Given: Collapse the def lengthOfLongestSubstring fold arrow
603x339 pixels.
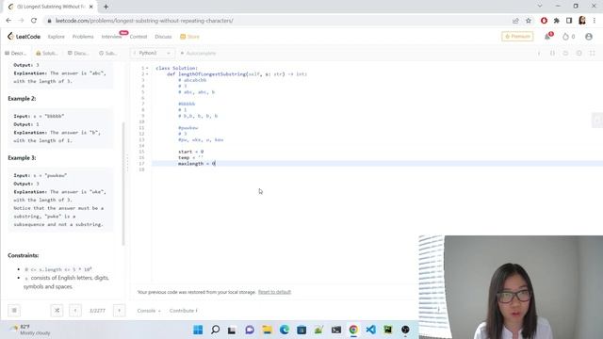Looking at the screenshot, I should point(147,74).
